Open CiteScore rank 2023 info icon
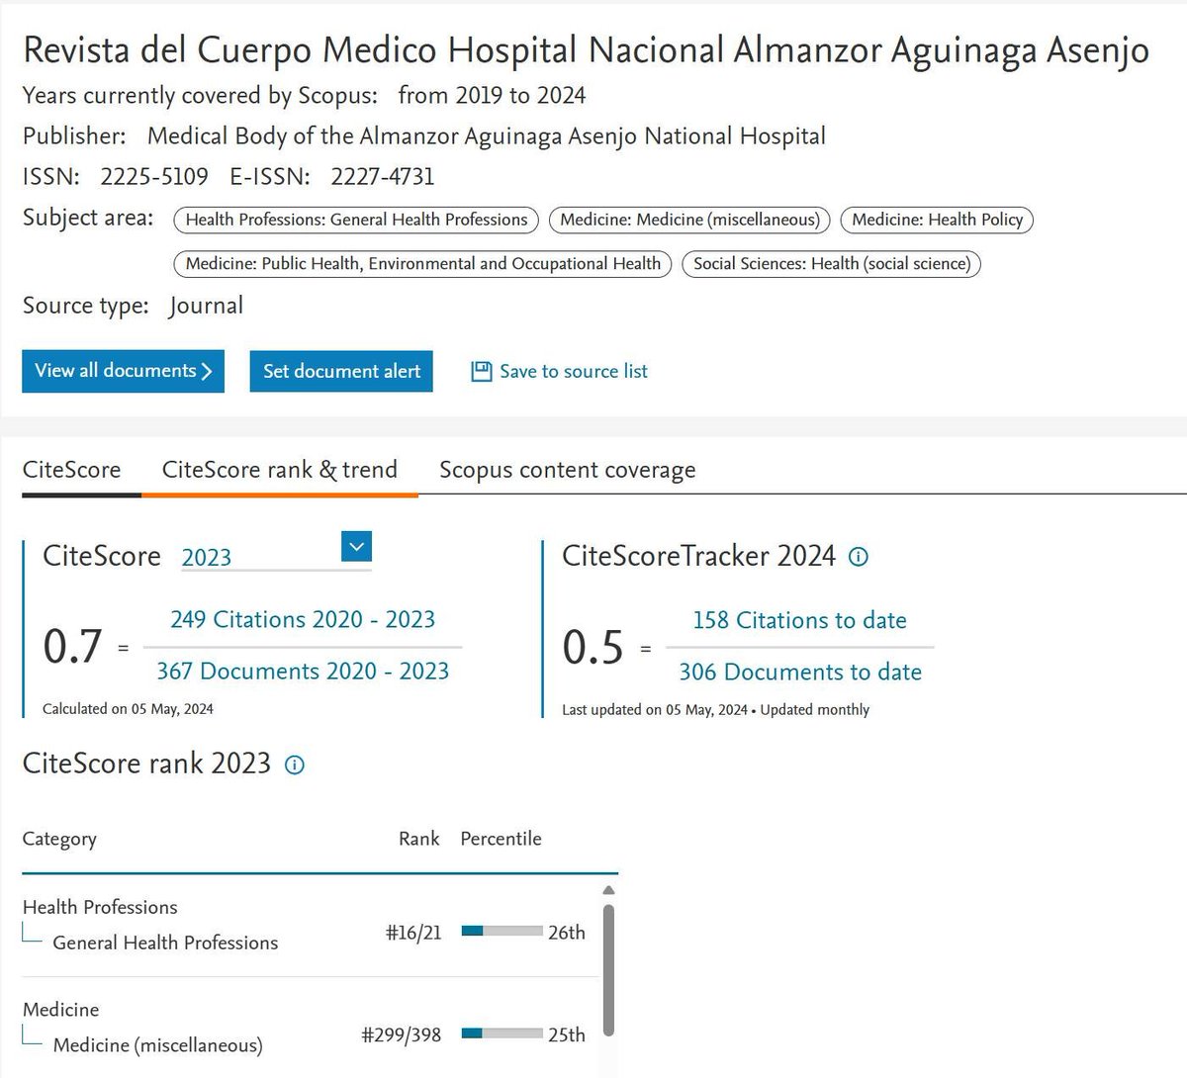The width and height of the screenshot is (1187, 1078). [x=295, y=764]
